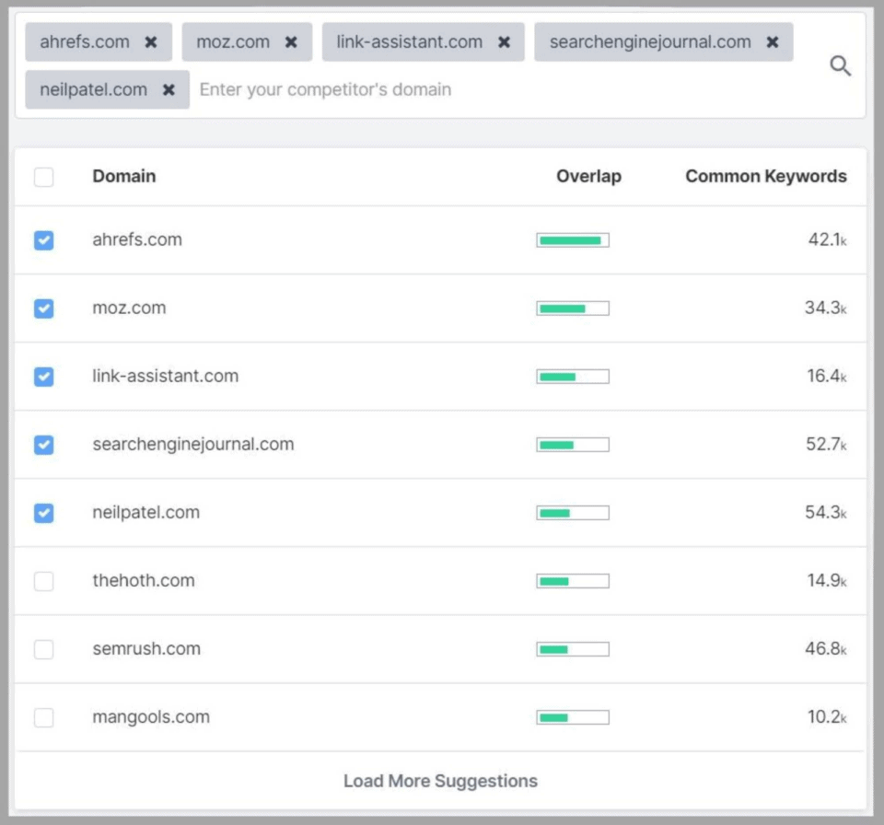Image resolution: width=884 pixels, height=825 pixels.
Task: Click the semrush.com domain name
Action: [x=146, y=649]
